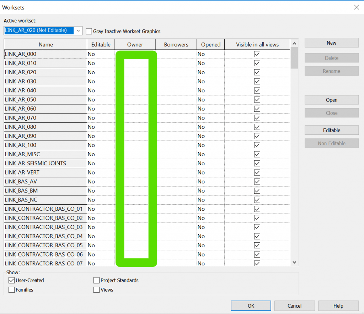
Task: Uncheck visibility for LINK_AR_000 workset
Action: click(x=257, y=54)
